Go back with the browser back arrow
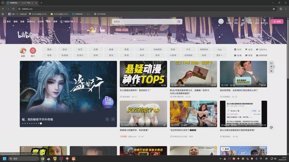Viewport: 289px width, 162px height. coord(3,9)
